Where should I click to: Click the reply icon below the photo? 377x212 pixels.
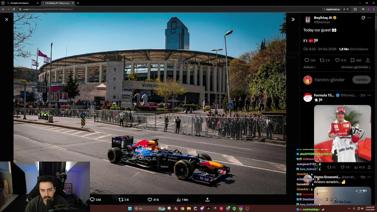[x=92, y=200]
